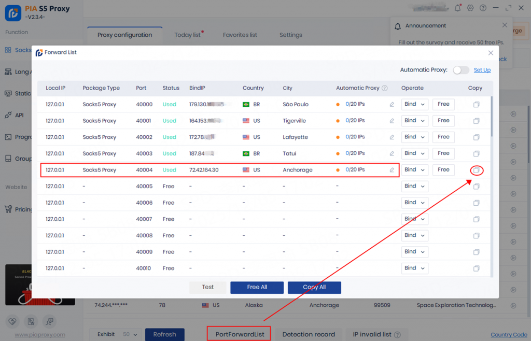Click the help question mark icon

(483, 8)
